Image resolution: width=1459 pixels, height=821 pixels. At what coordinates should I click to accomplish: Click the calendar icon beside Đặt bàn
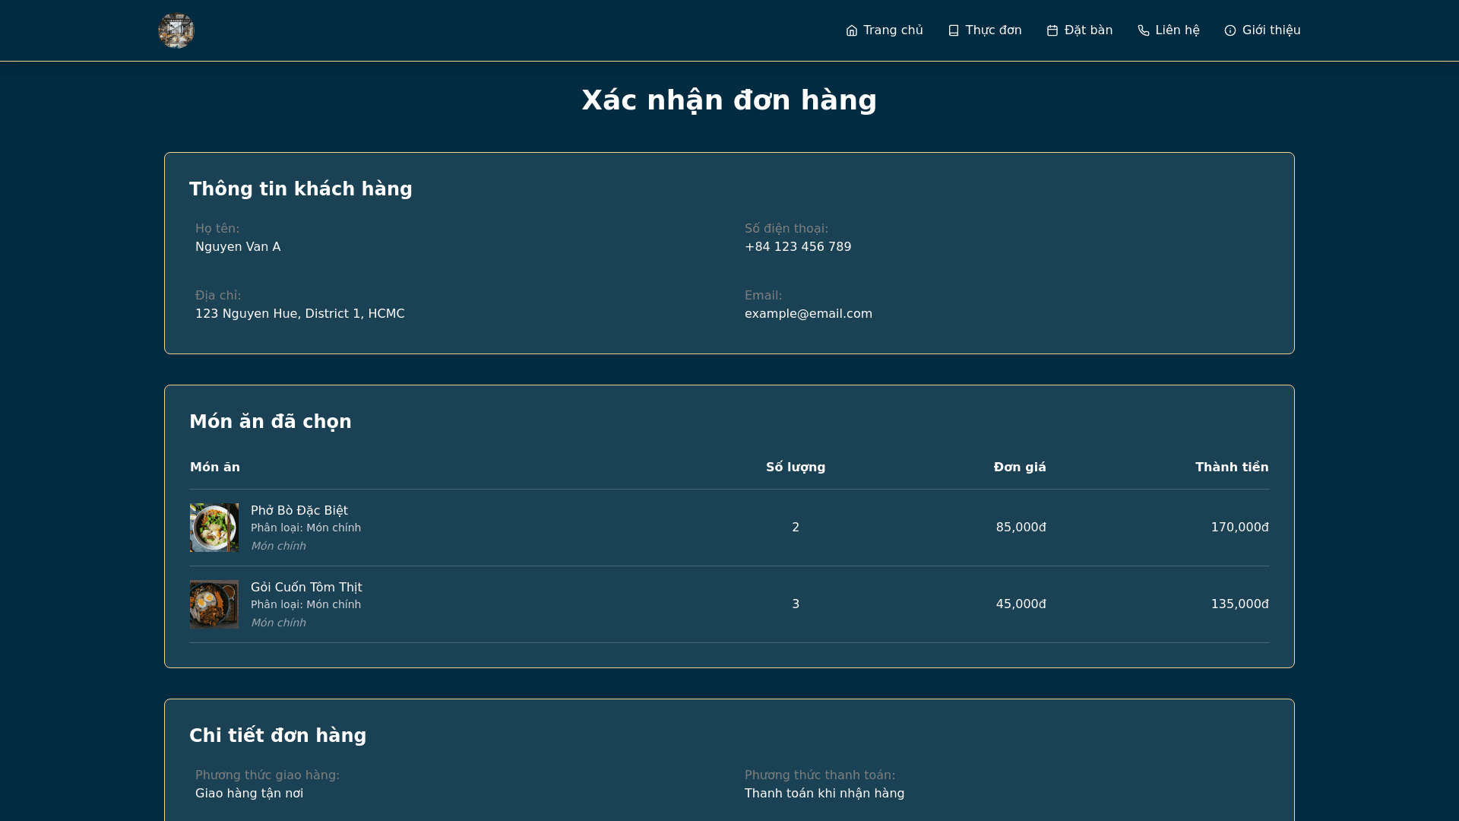(1052, 30)
